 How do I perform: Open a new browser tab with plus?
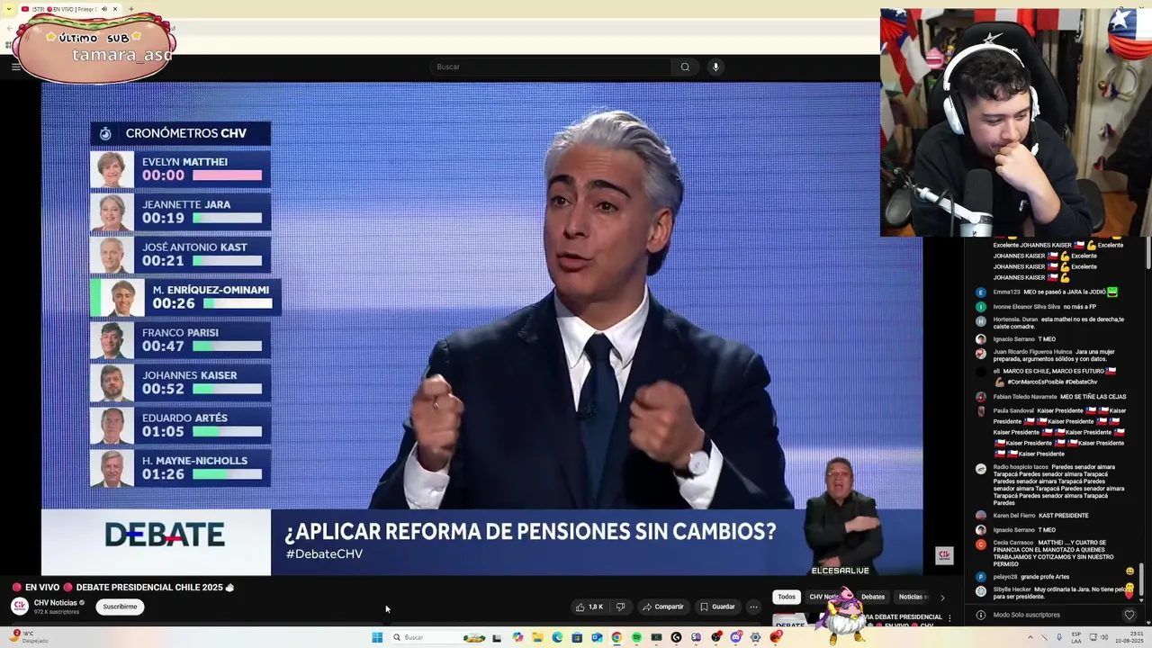tap(130, 9)
